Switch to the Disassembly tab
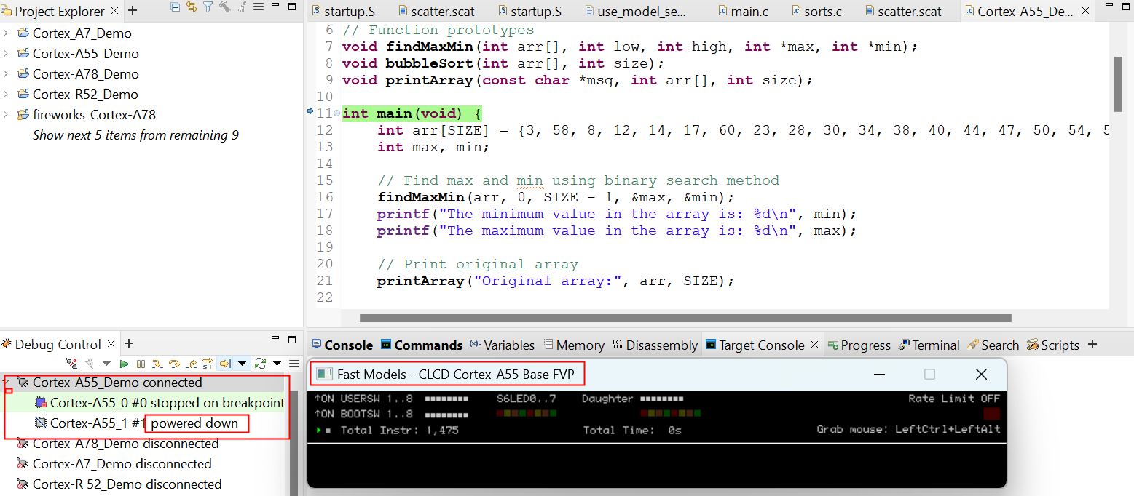 point(654,345)
